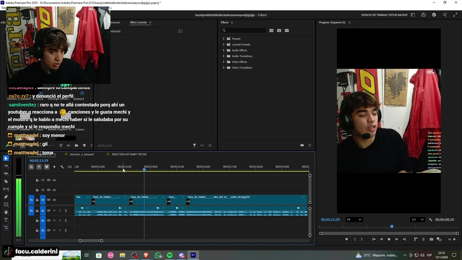Viewport: 462px width, 260px height.
Task: Stop playback in Program monitor
Action: (x=389, y=239)
